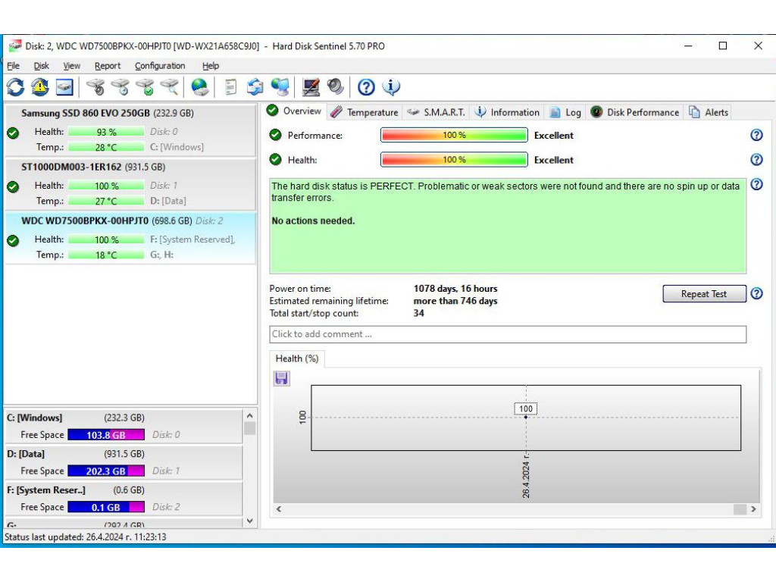The width and height of the screenshot is (776, 582).
Task: Click the C: drive free space bar
Action: point(105,435)
